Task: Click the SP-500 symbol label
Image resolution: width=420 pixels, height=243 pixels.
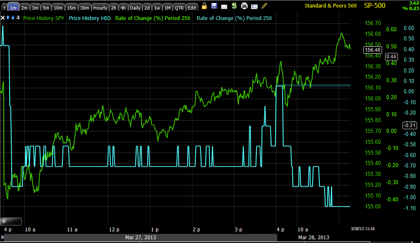Action: tap(375, 6)
